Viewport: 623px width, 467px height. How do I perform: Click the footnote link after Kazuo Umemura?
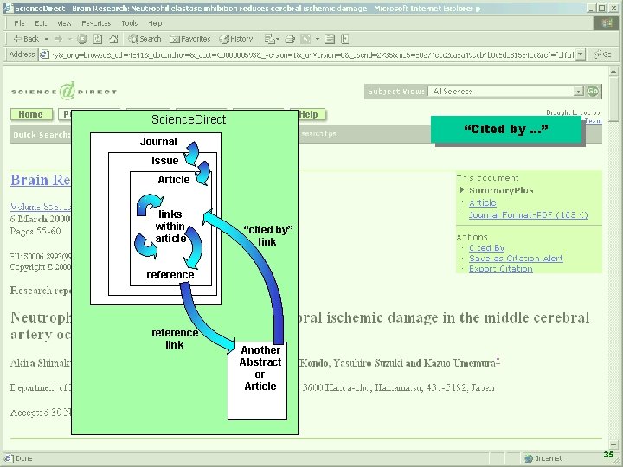[x=498, y=361]
